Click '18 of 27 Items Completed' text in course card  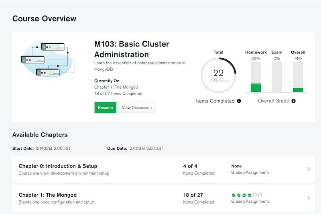(x=118, y=94)
